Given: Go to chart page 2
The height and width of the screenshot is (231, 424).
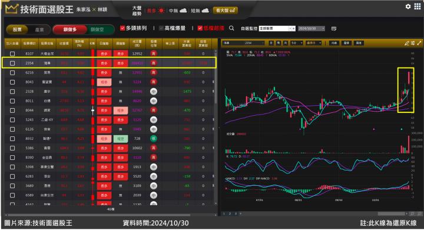Looking at the screenshot, I should [230, 214].
